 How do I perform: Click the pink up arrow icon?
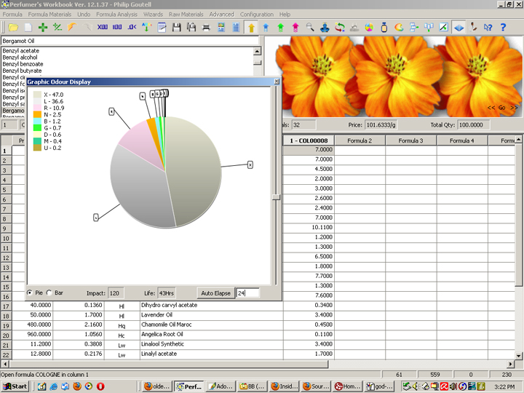point(295,27)
